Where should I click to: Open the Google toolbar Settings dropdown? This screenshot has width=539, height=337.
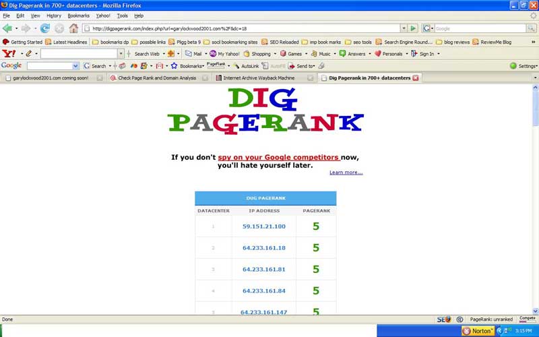pos(524,65)
